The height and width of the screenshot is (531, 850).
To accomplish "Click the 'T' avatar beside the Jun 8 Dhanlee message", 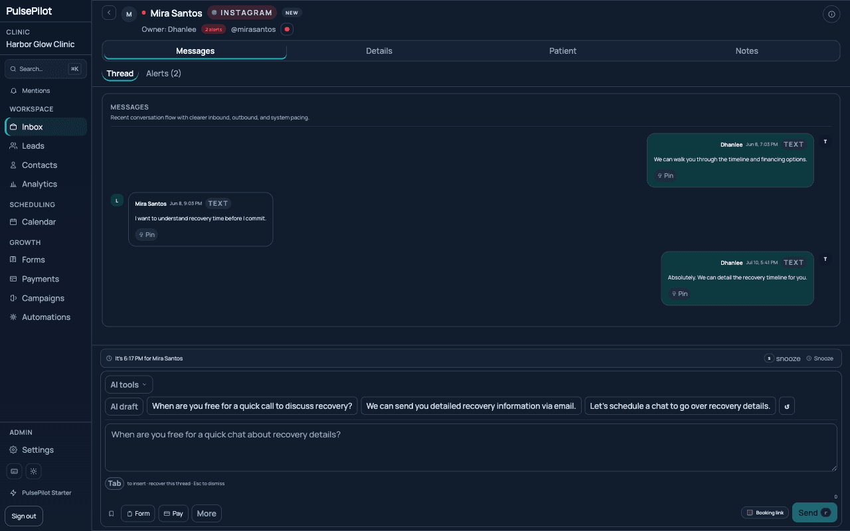I will 825,141.
